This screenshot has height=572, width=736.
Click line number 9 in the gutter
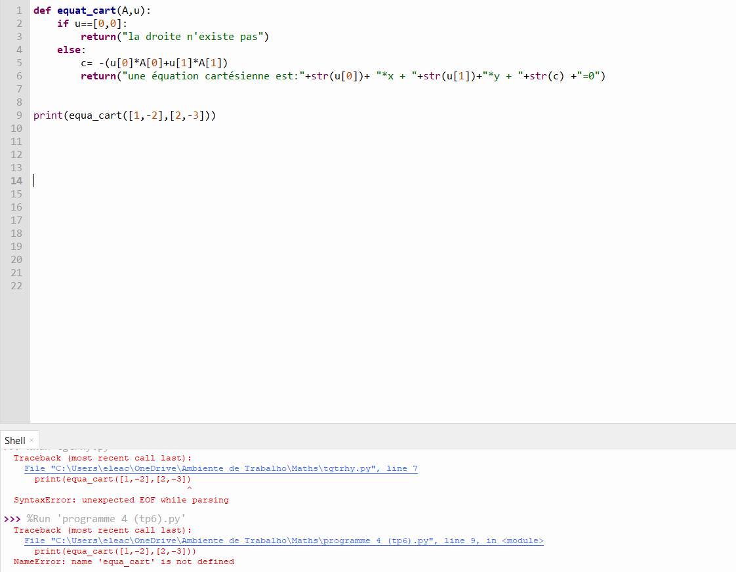(x=19, y=115)
